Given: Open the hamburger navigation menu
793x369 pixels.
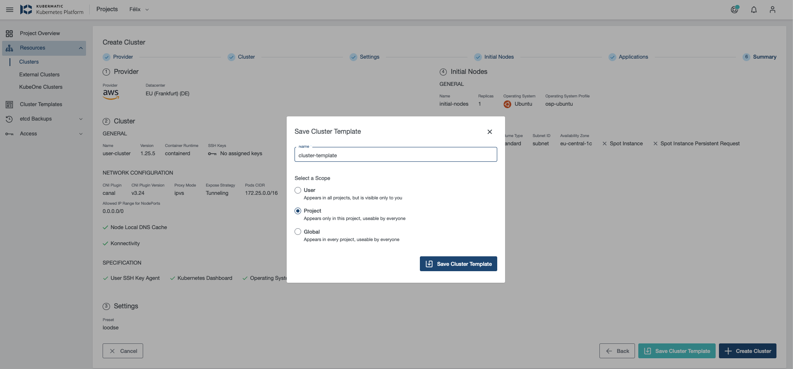Looking at the screenshot, I should [x=10, y=9].
